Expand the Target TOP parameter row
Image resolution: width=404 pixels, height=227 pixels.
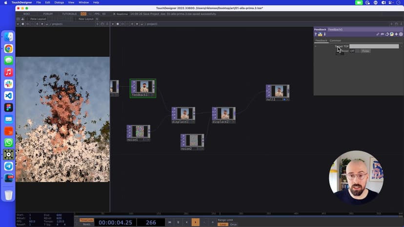click(315, 46)
